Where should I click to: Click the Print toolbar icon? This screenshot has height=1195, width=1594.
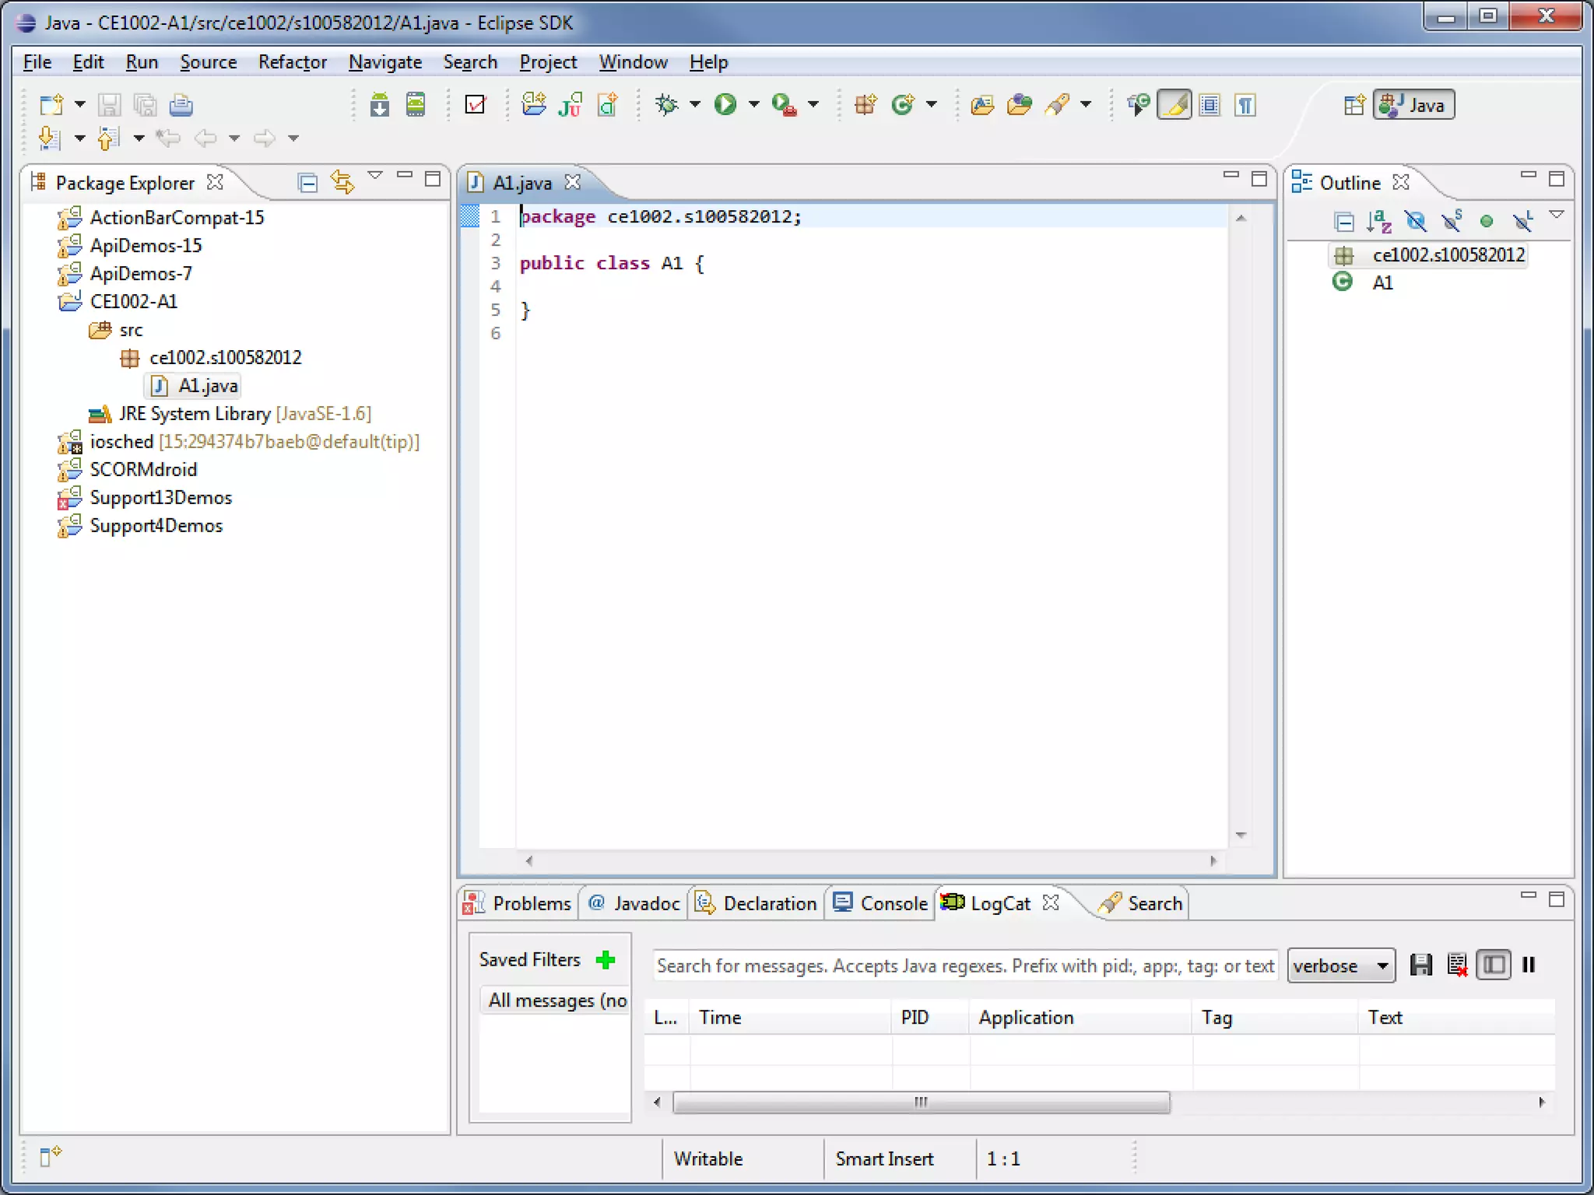click(181, 104)
